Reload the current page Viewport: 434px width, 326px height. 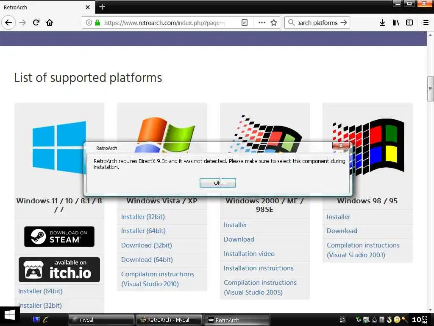[36, 22]
